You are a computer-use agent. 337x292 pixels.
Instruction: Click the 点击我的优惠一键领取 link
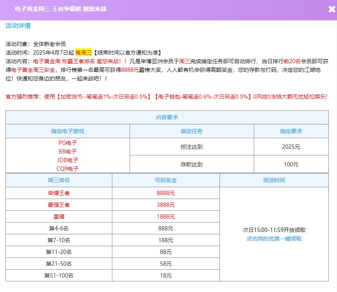click(x=274, y=239)
